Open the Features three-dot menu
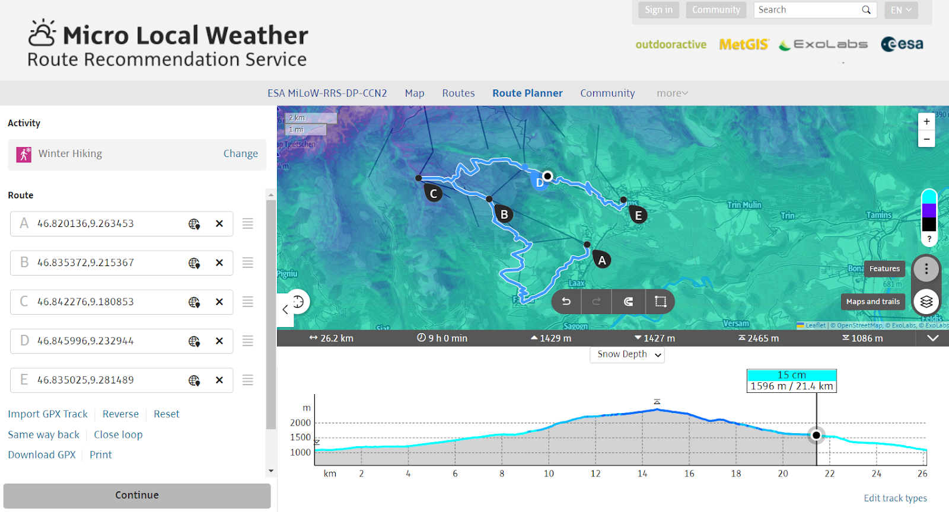949x512 pixels. (x=926, y=269)
